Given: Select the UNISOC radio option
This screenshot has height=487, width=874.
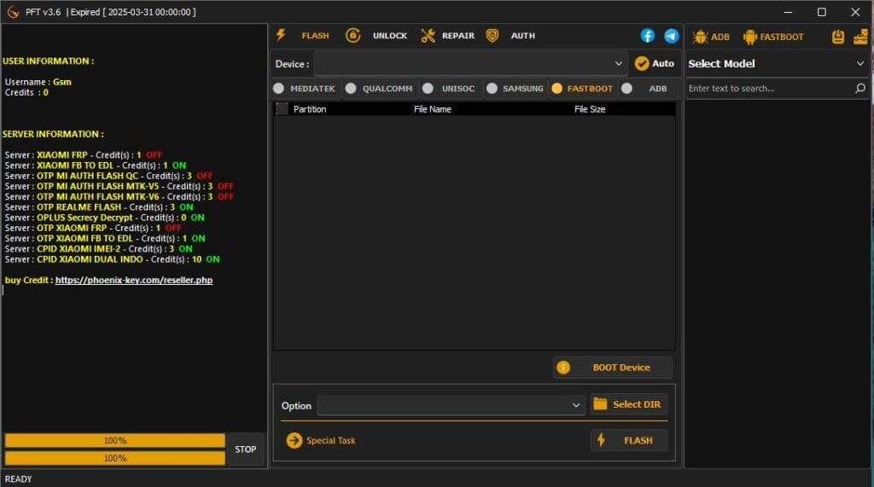Looking at the screenshot, I should click(428, 88).
